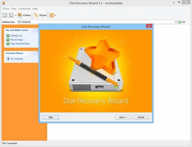Collapse the File and folder tasks header

pos(21,30)
